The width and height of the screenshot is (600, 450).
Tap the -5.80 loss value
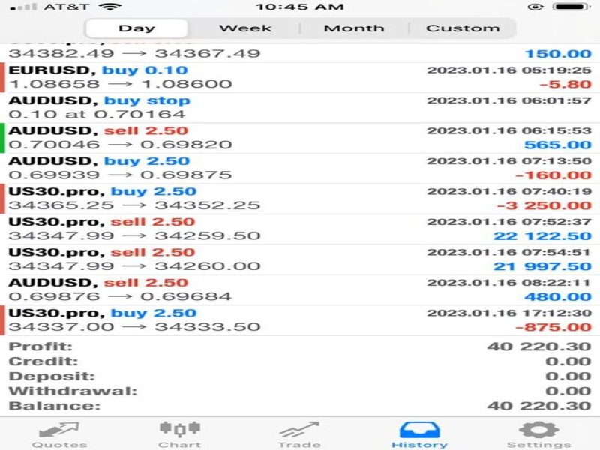pyautogui.click(x=565, y=84)
